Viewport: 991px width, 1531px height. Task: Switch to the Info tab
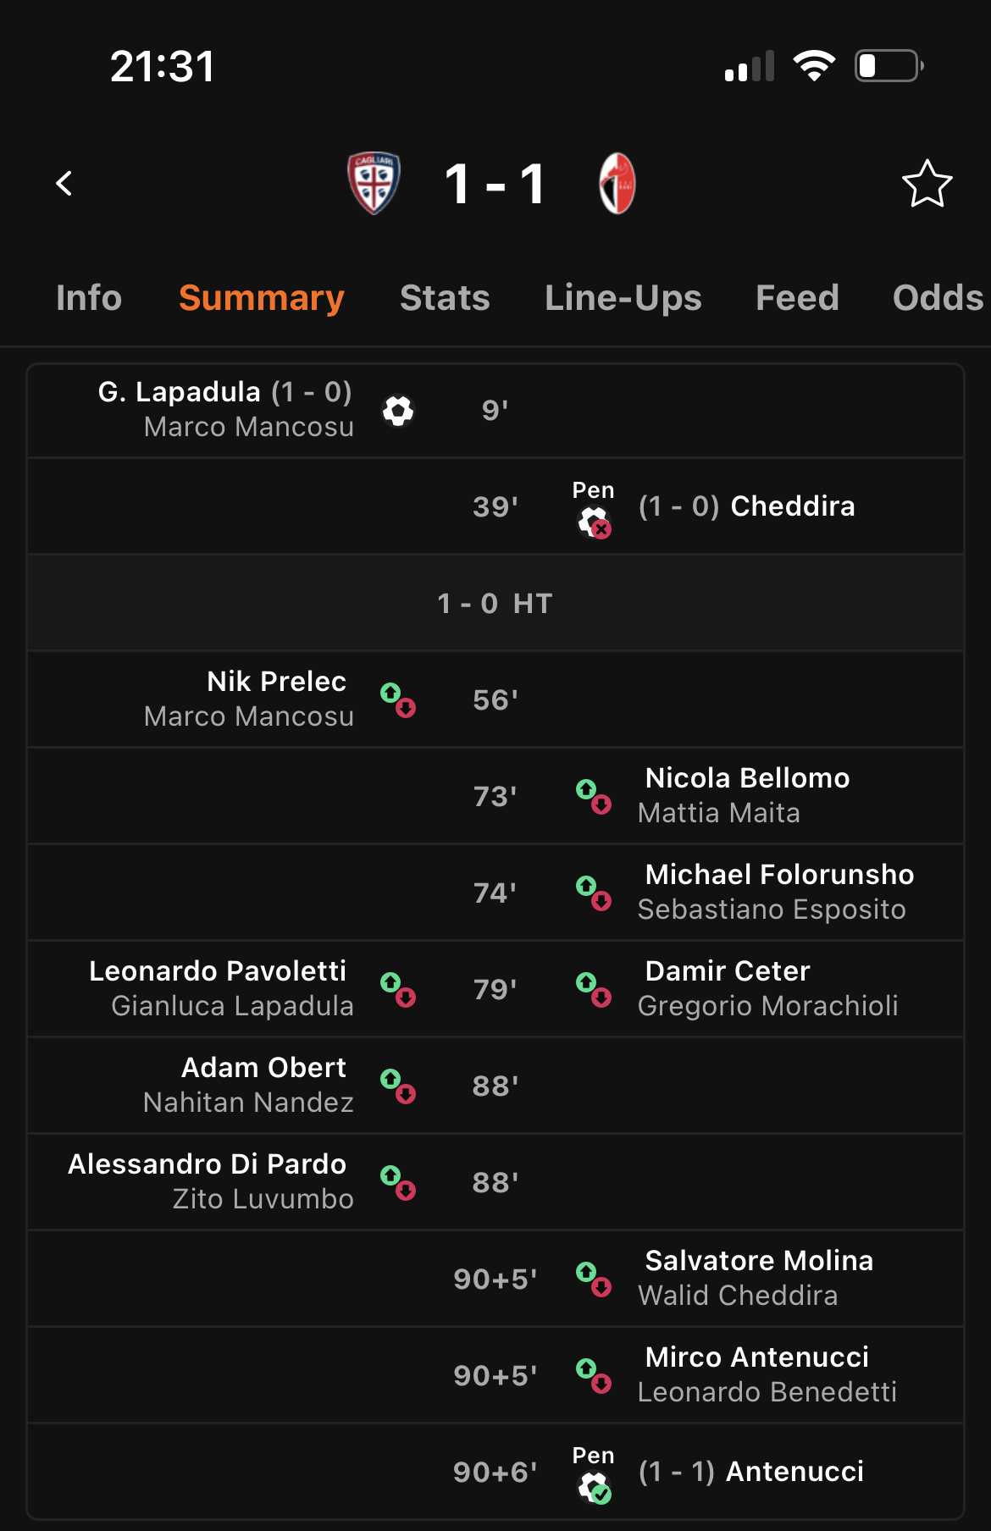pyautogui.click(x=89, y=298)
